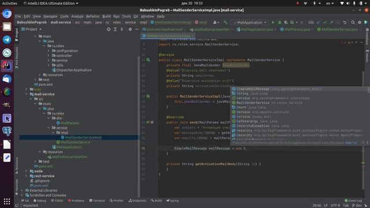Viewport: 370px width, 208px height.
Task: Toggle Project side tab
Action: pyautogui.click(x=17, y=35)
